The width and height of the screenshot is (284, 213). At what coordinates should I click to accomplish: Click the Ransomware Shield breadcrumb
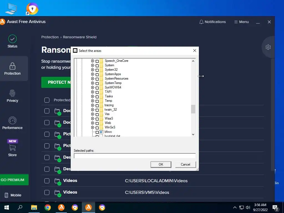tap(80, 37)
